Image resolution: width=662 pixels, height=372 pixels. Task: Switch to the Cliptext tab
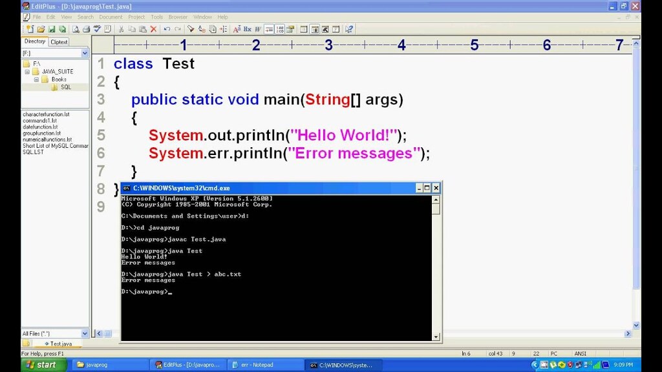point(59,42)
